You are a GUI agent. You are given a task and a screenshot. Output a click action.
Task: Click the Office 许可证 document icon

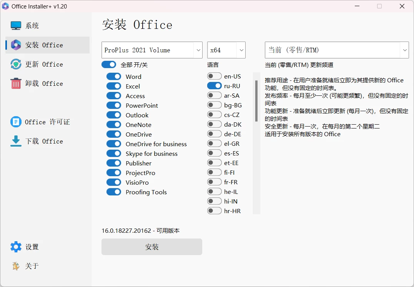click(x=15, y=122)
